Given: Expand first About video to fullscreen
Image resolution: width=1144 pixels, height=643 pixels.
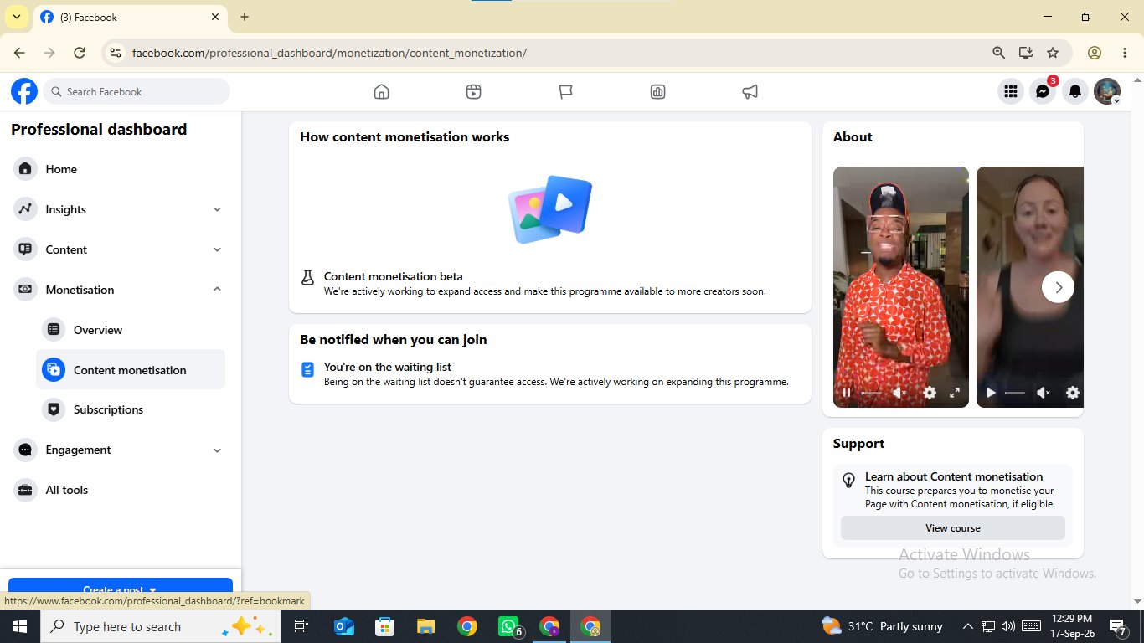Looking at the screenshot, I should [x=955, y=393].
